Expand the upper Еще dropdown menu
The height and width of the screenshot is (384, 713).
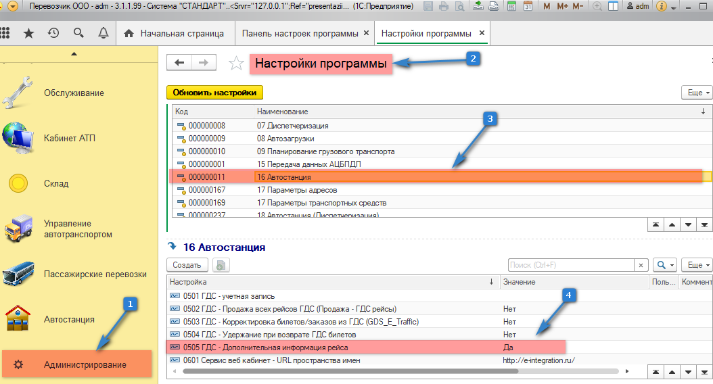[696, 93]
